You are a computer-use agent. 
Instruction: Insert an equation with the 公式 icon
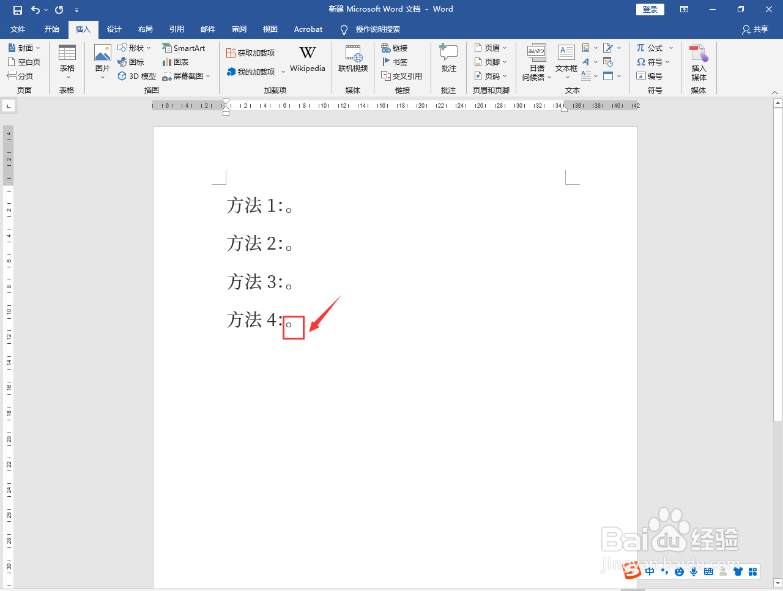(x=650, y=47)
